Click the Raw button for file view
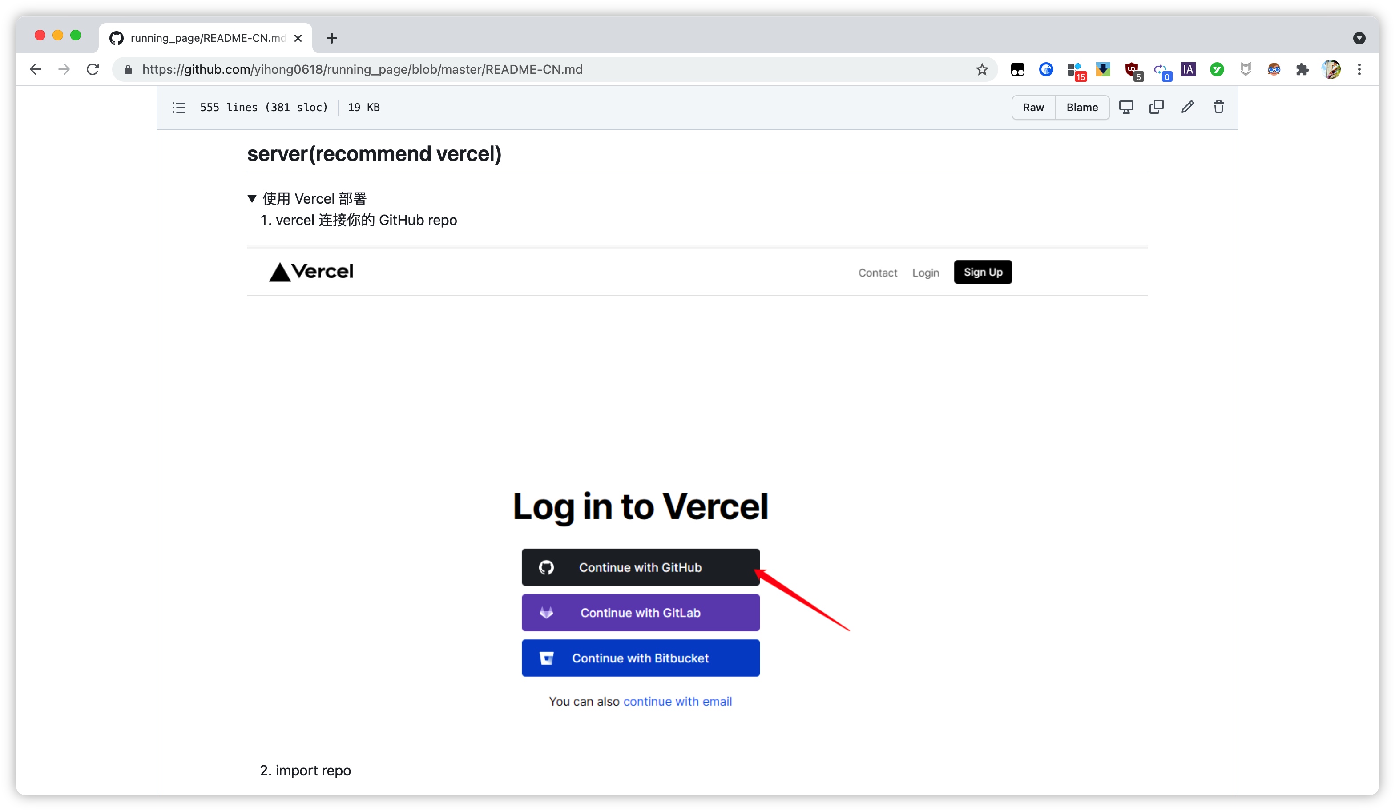This screenshot has width=1395, height=811. pyautogui.click(x=1033, y=107)
